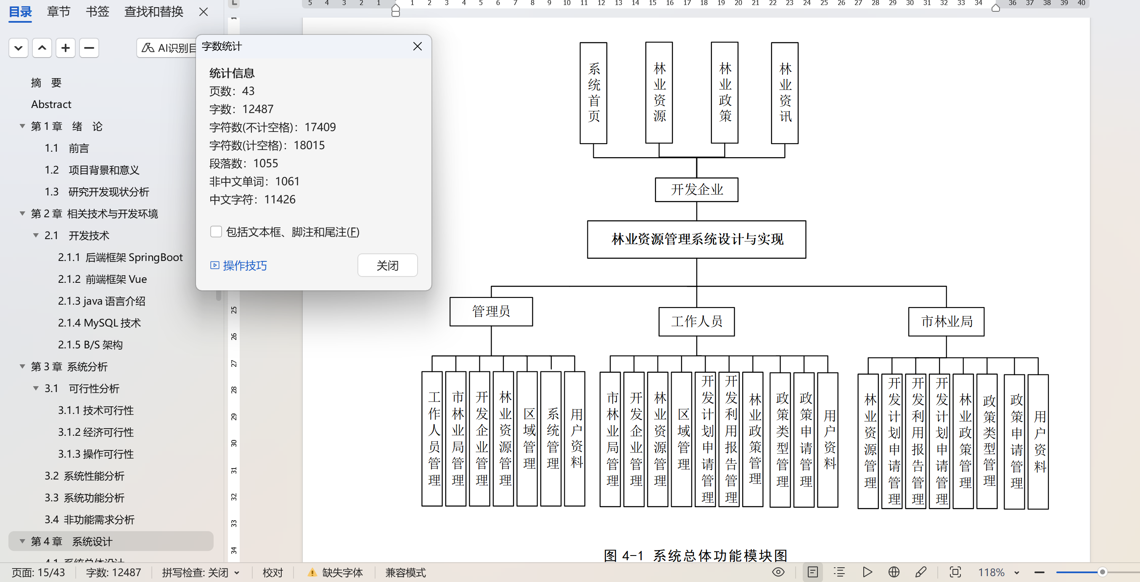Collapse the 第1章 绪论 tree node
This screenshot has width=1140, height=582.
(x=22, y=126)
